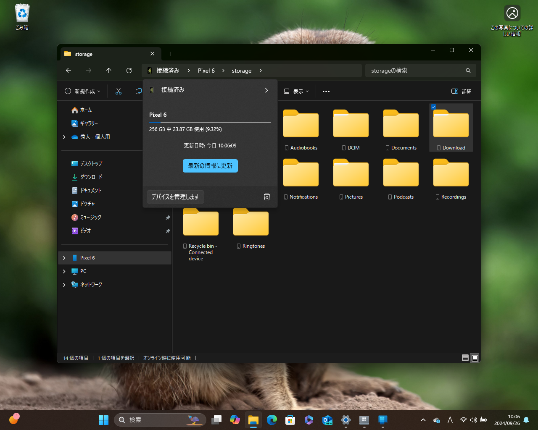
Task: Go back using the back arrow
Action: (x=69, y=71)
